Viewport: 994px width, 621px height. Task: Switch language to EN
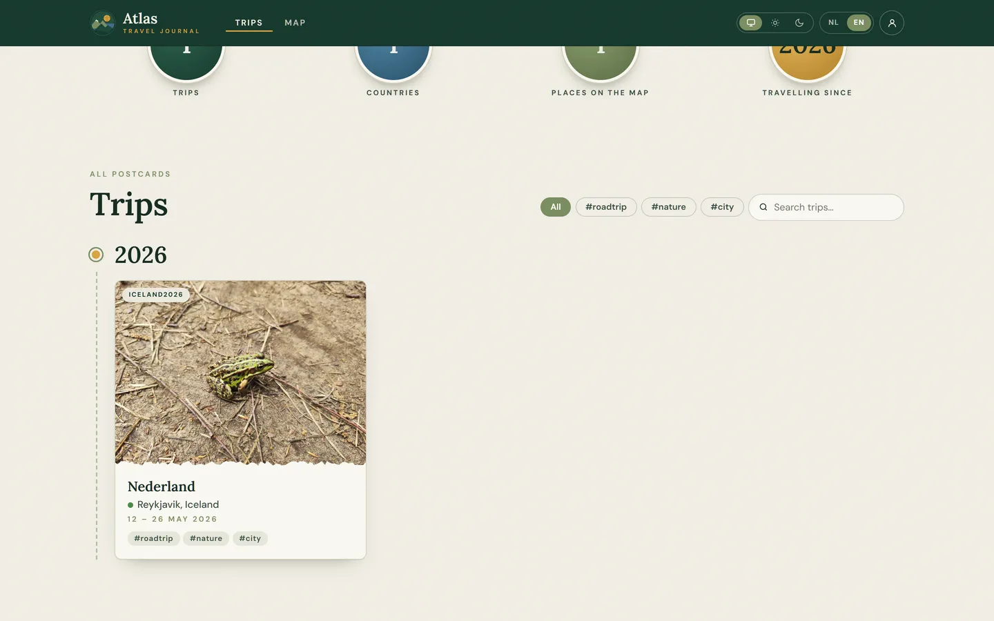click(859, 23)
